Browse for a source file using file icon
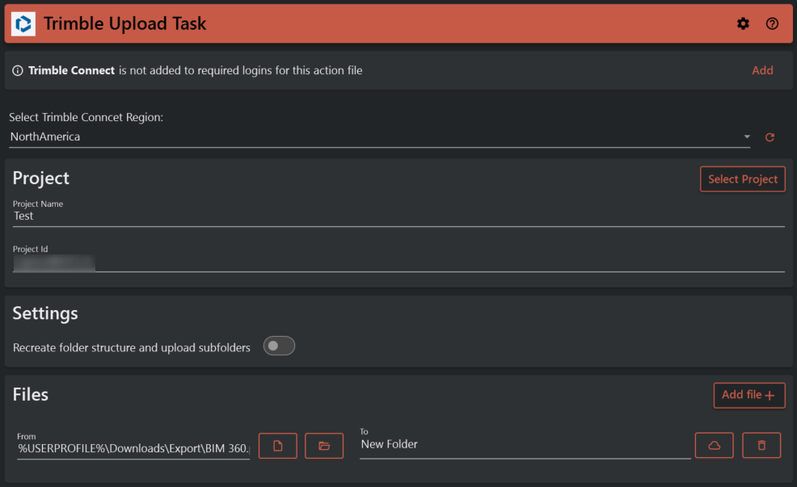 [x=278, y=446]
